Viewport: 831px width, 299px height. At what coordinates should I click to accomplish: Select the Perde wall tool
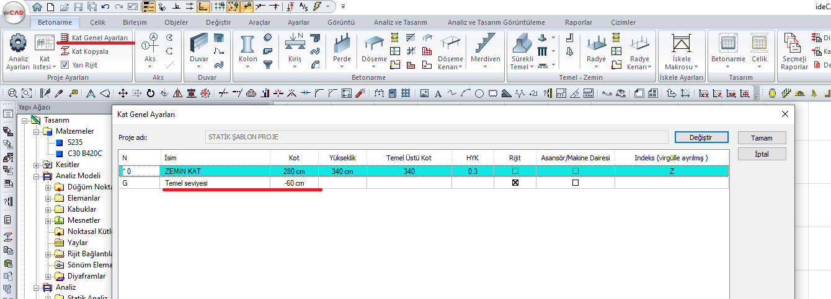[x=342, y=45]
